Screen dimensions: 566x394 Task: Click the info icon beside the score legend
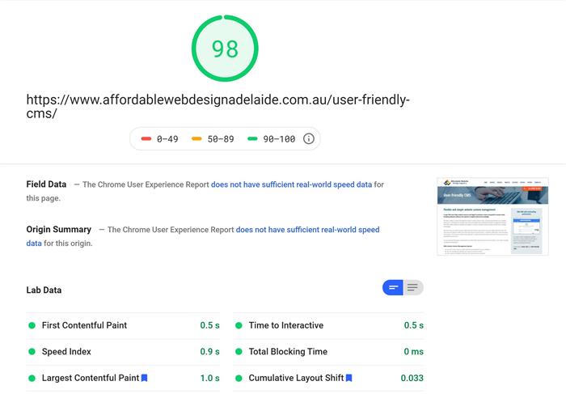(x=308, y=139)
